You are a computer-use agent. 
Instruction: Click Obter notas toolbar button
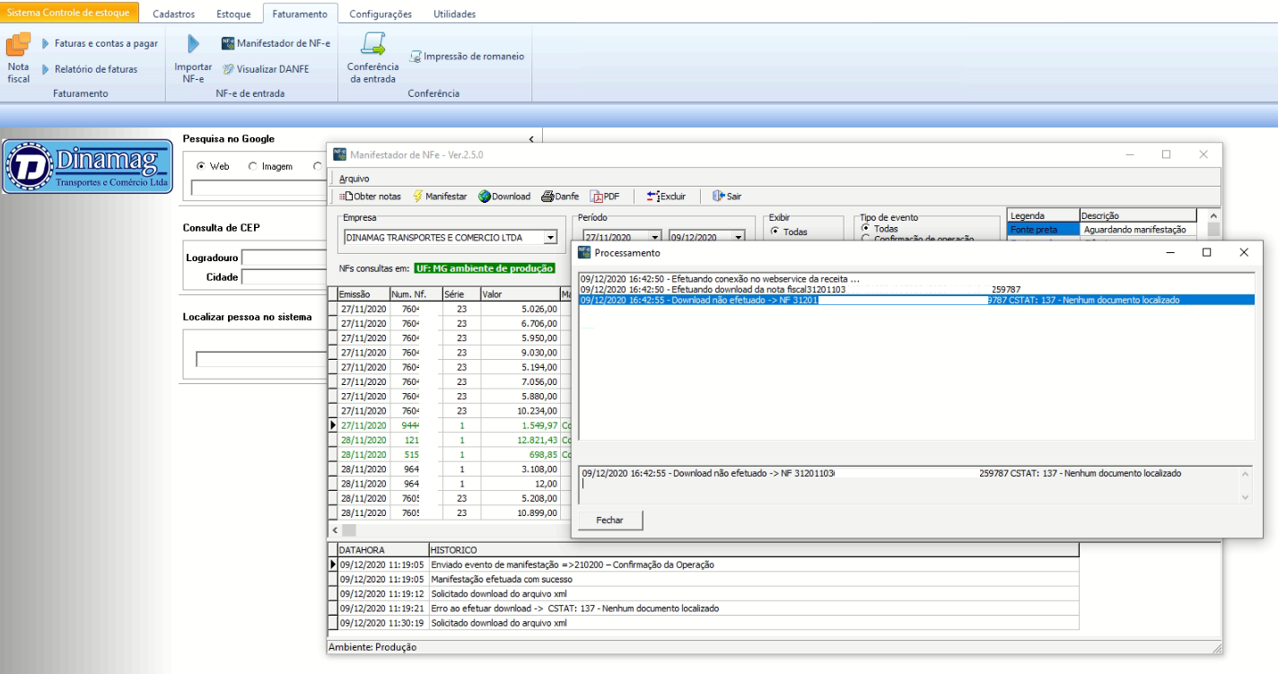tap(370, 197)
